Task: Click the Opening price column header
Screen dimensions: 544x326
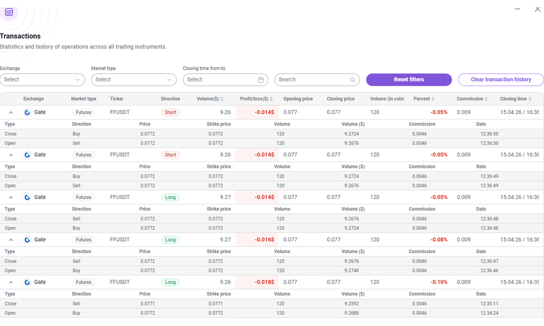Action: pyautogui.click(x=298, y=99)
